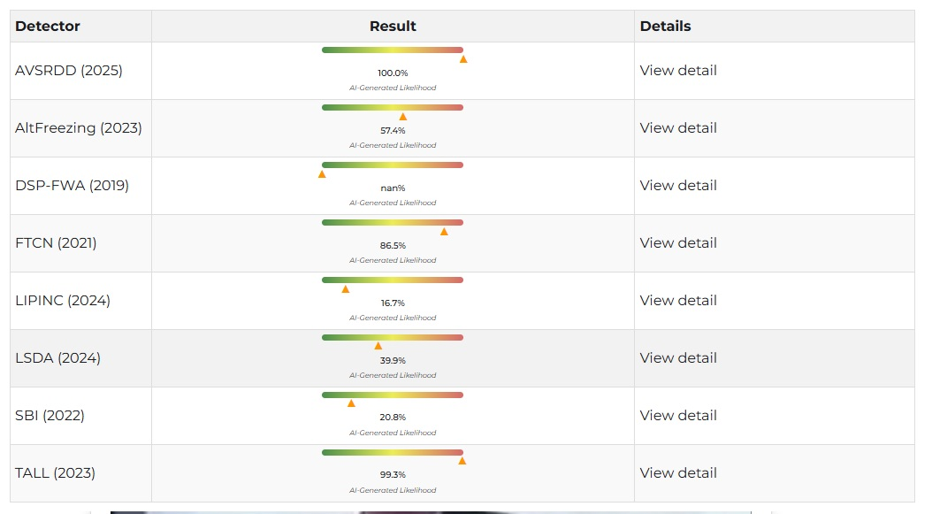
Task: Open View detail for TALL (2023)
Action: tap(678, 473)
